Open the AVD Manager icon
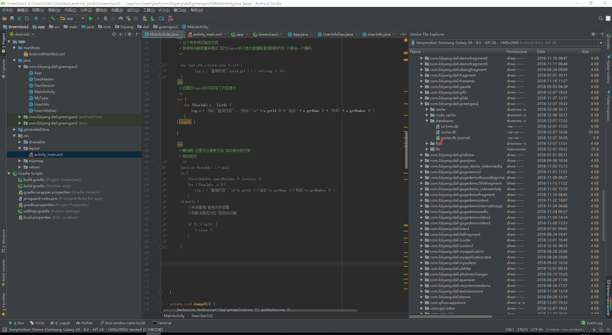The width and height of the screenshot is (612, 335). [145, 19]
